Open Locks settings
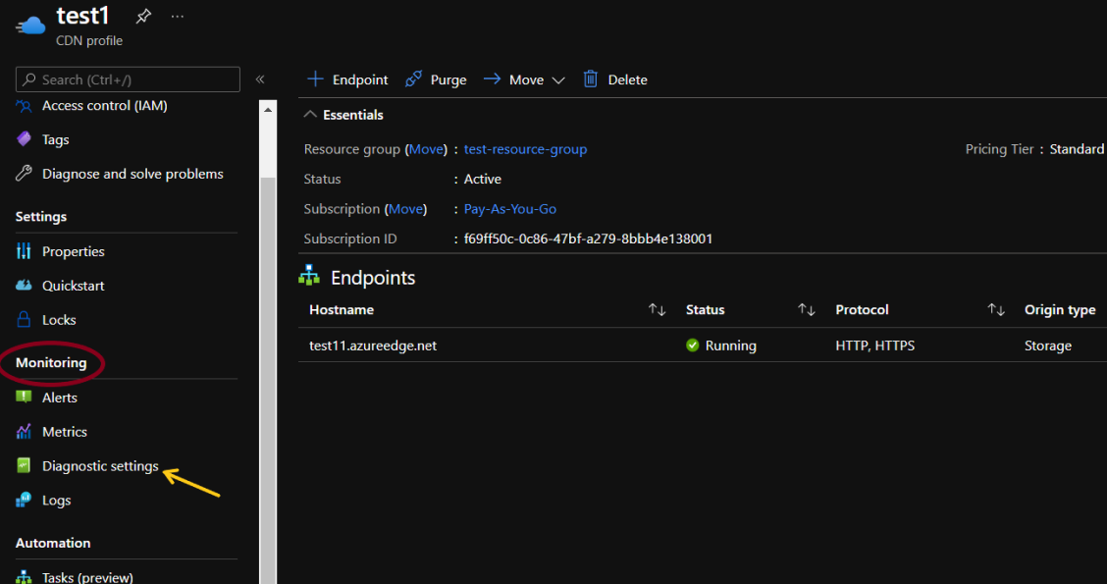The width and height of the screenshot is (1107, 584). [58, 320]
